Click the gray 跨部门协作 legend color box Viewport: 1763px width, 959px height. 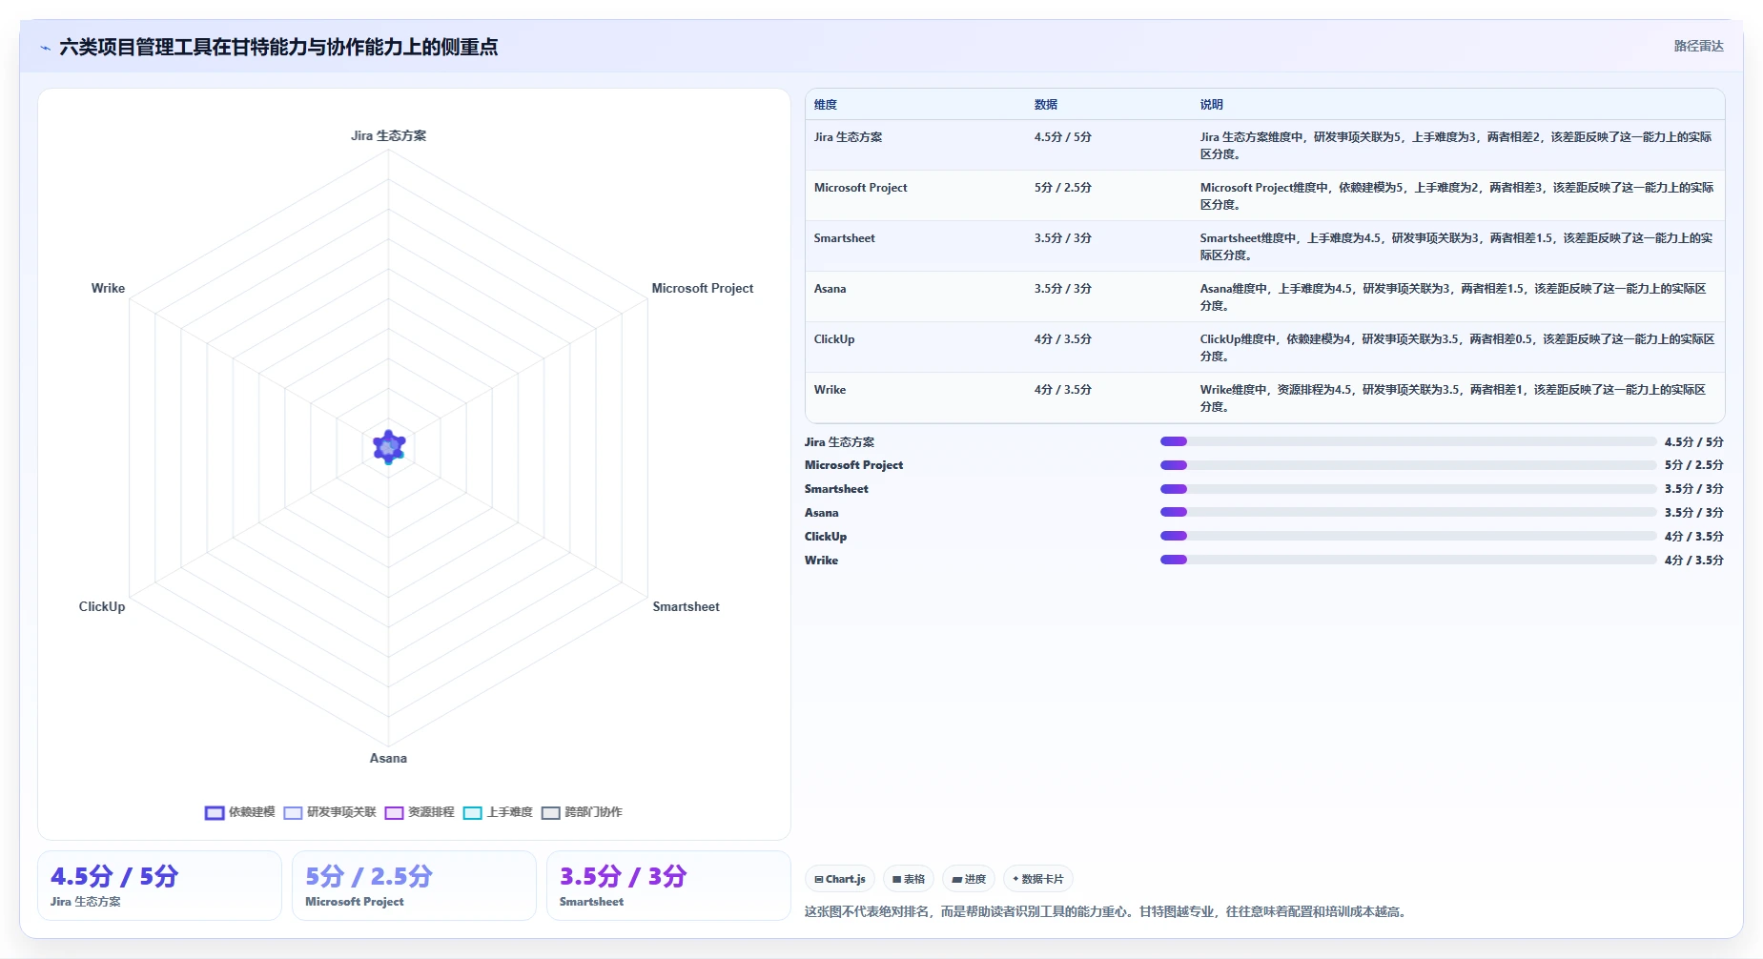[550, 813]
